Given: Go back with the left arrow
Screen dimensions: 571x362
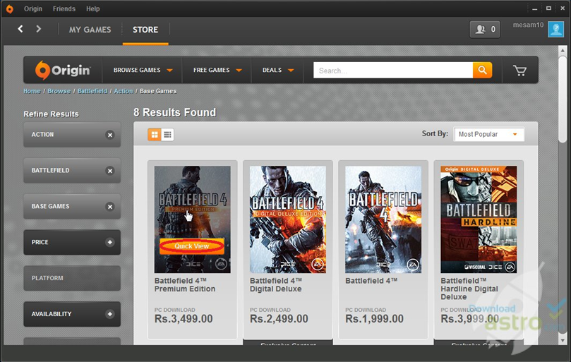Looking at the screenshot, I should [20, 29].
